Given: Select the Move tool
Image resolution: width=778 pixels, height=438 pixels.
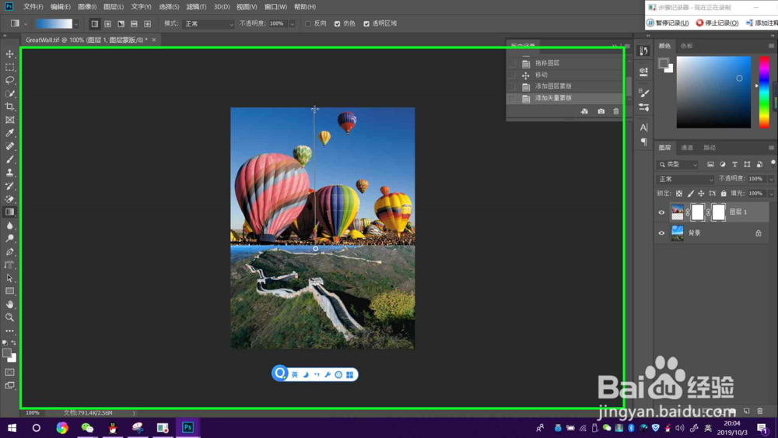Looking at the screenshot, I should coord(9,54).
